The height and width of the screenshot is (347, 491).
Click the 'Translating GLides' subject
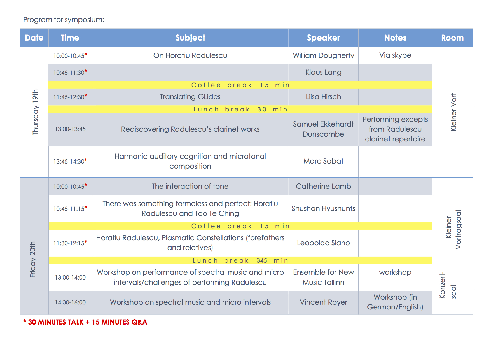click(190, 97)
